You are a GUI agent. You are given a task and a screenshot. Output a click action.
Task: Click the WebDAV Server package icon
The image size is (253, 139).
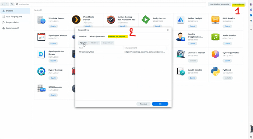(x=41, y=20)
